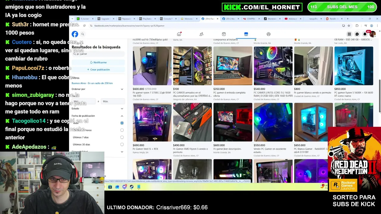This screenshot has height=214, width=381.
Task: Click the 'Mín.' price input field
Action: coord(84,102)
